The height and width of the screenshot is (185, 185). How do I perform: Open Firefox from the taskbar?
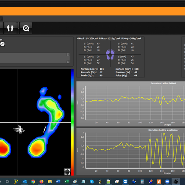pos(41,182)
